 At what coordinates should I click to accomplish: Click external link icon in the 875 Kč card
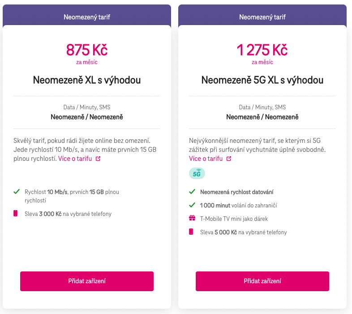tap(98, 159)
